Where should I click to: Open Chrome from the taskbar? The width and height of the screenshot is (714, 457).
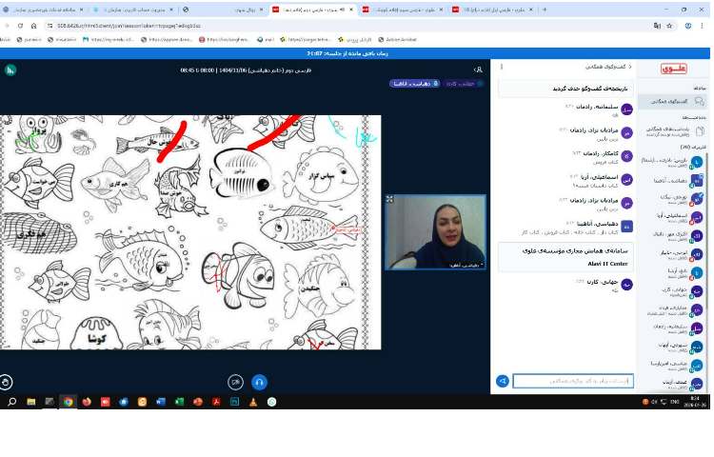(x=69, y=402)
